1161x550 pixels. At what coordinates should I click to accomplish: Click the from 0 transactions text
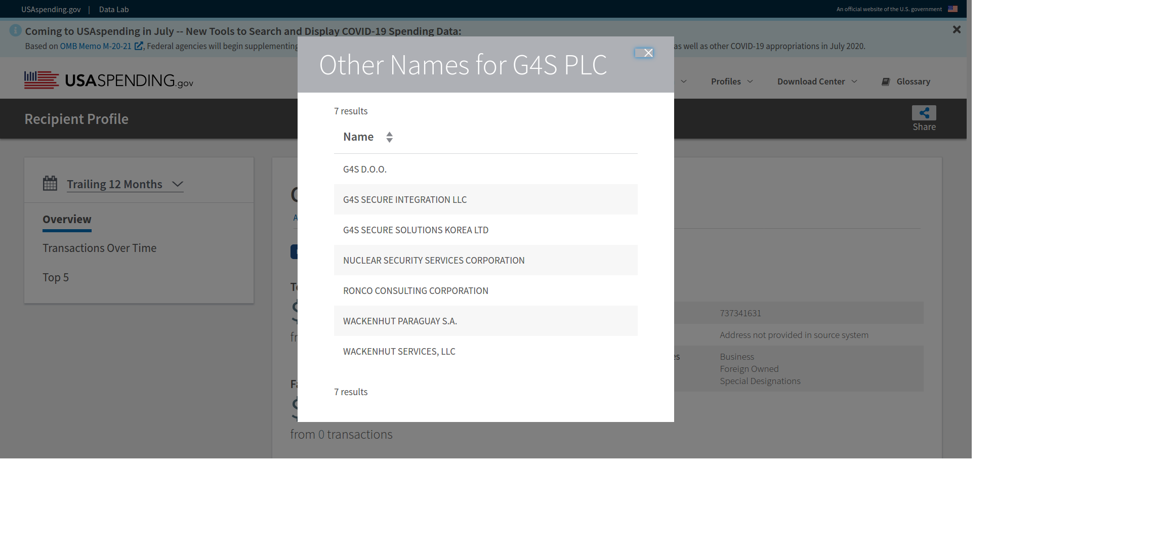(341, 434)
